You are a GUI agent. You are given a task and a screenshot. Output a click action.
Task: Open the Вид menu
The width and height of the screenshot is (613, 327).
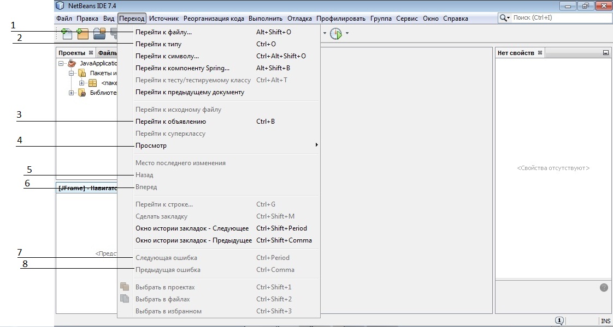pos(109,19)
